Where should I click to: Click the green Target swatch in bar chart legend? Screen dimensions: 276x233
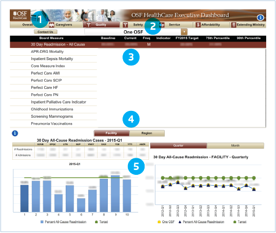(96, 222)
